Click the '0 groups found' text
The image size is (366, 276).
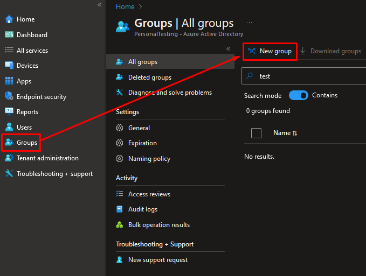pyautogui.click(x=268, y=111)
